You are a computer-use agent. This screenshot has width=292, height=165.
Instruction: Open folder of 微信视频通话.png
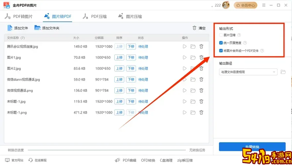[193, 90]
